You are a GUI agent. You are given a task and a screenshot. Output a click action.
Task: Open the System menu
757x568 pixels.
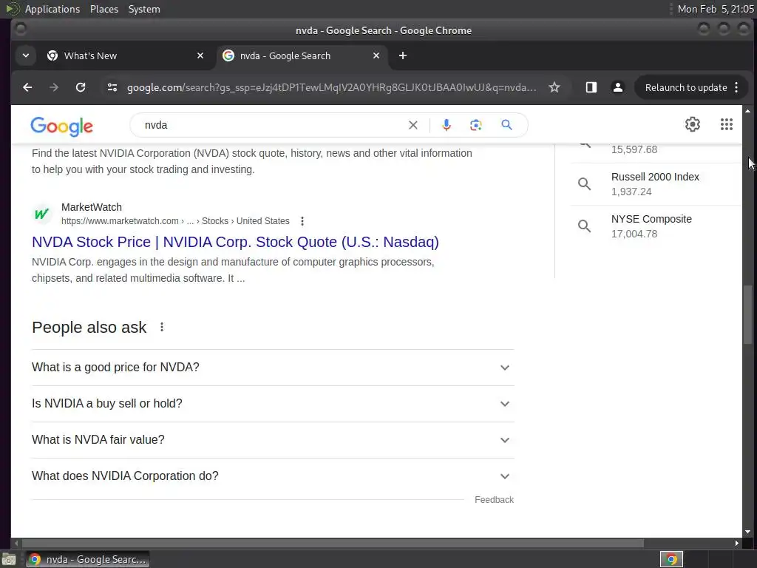[x=144, y=9]
